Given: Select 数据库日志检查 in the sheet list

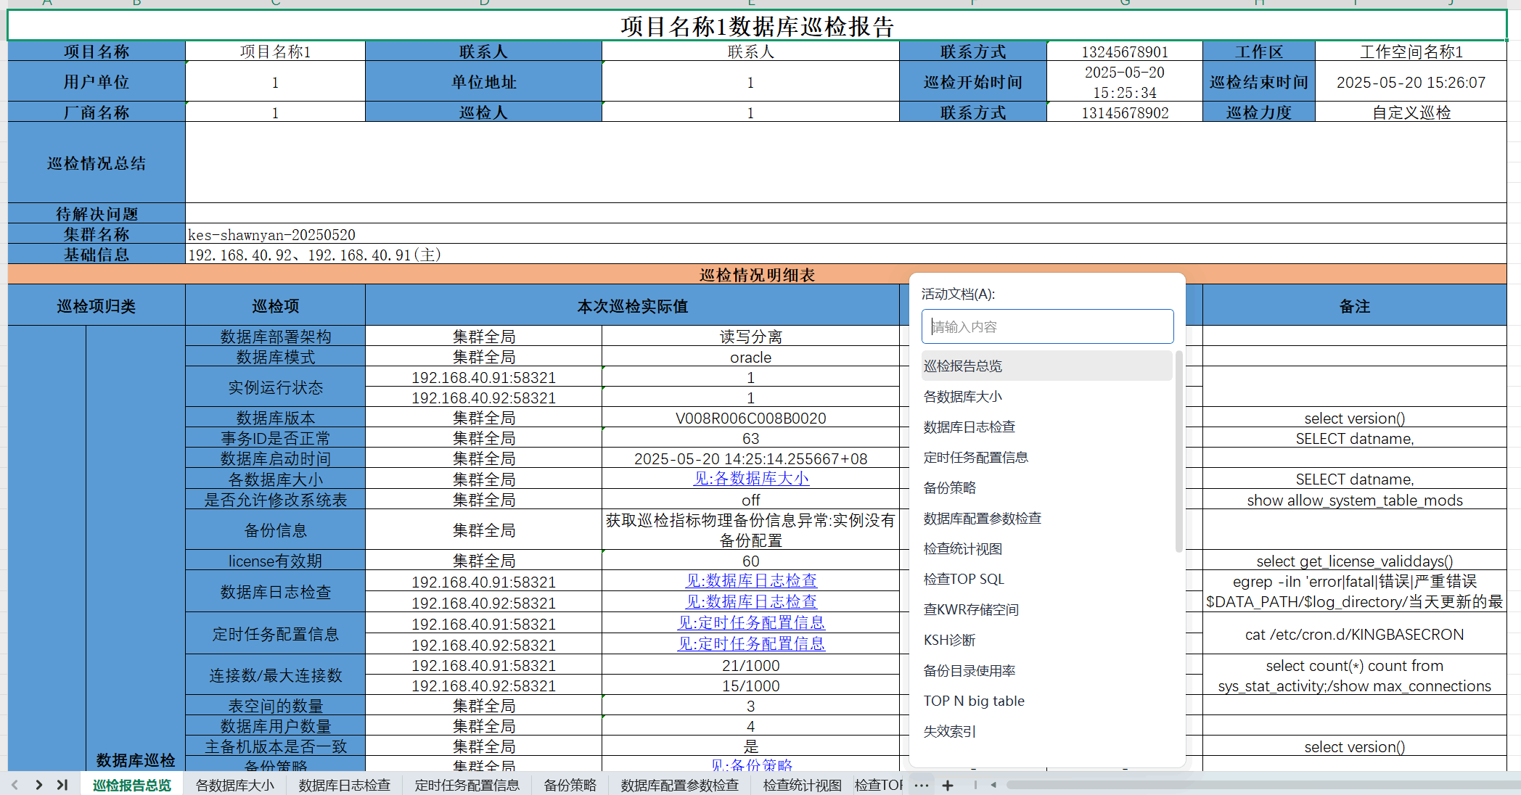Looking at the screenshot, I should [969, 427].
